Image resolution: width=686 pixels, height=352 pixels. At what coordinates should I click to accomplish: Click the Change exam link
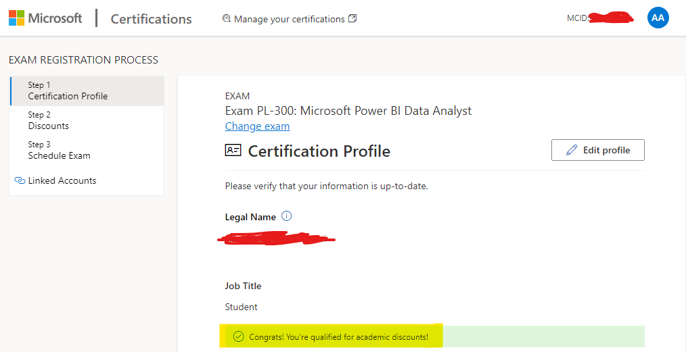tap(257, 126)
